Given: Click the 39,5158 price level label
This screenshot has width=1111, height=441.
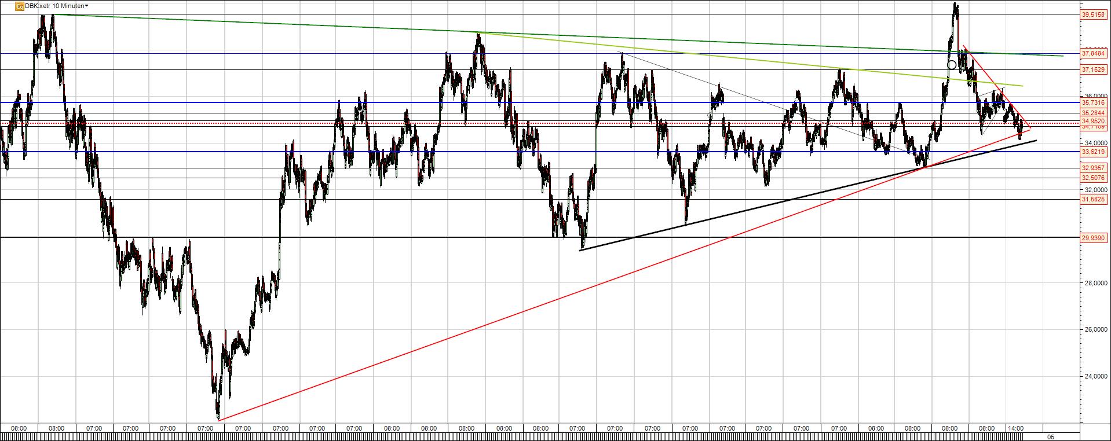Looking at the screenshot, I should click(1094, 15).
